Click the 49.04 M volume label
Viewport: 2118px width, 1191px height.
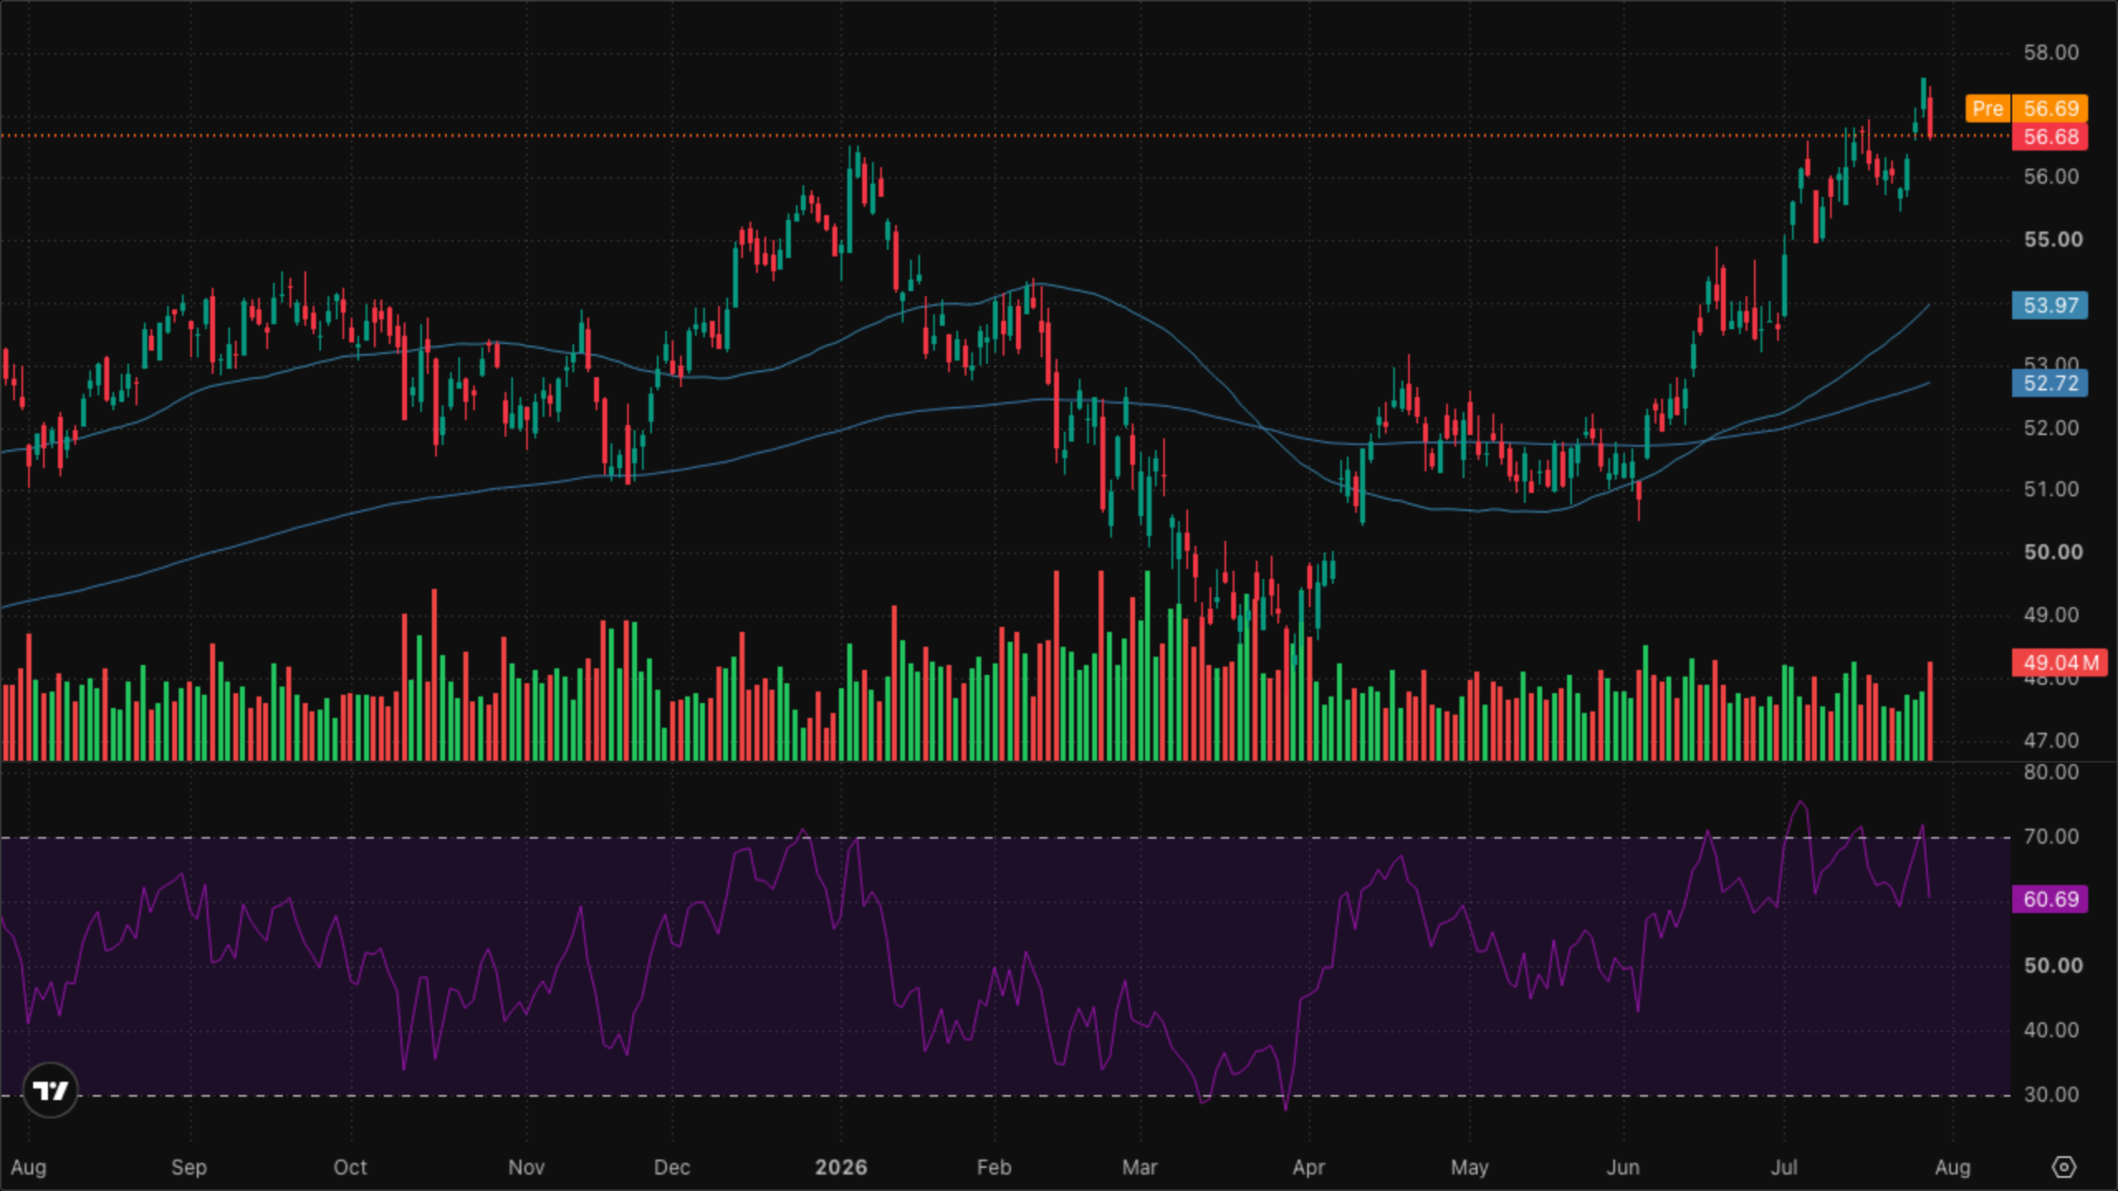pos(2060,662)
